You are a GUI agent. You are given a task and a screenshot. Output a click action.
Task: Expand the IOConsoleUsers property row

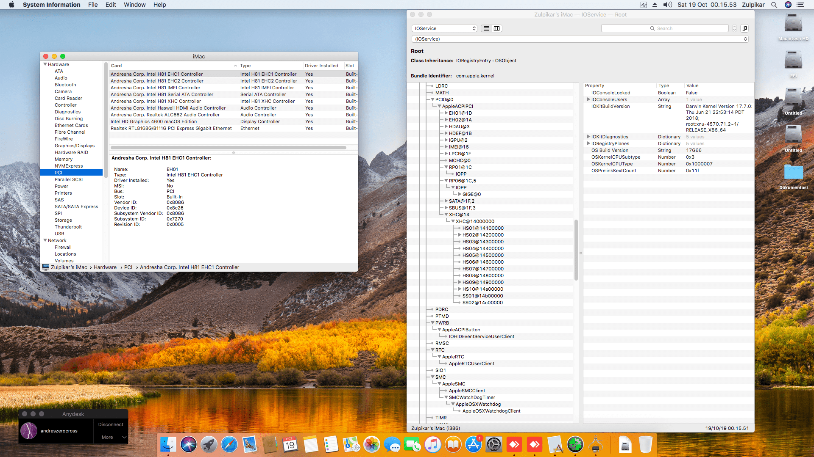[588, 99]
